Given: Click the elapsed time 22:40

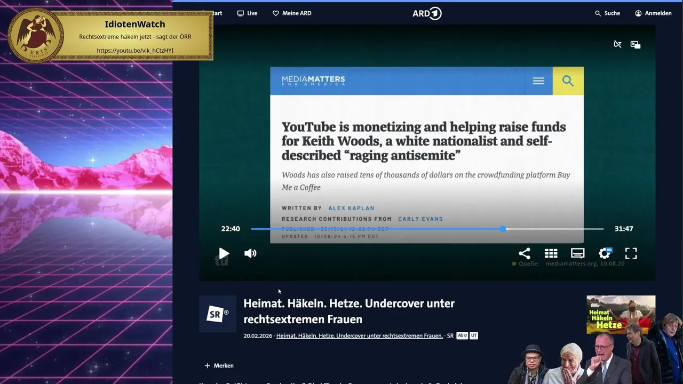Looking at the screenshot, I should (231, 229).
